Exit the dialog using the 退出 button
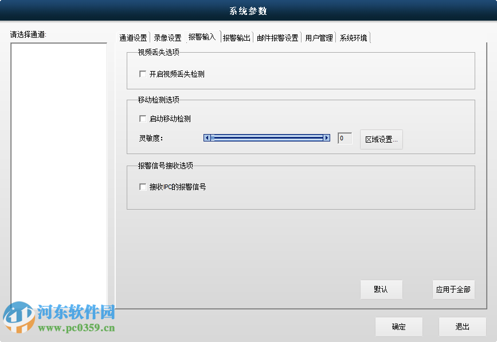 pos(463,327)
